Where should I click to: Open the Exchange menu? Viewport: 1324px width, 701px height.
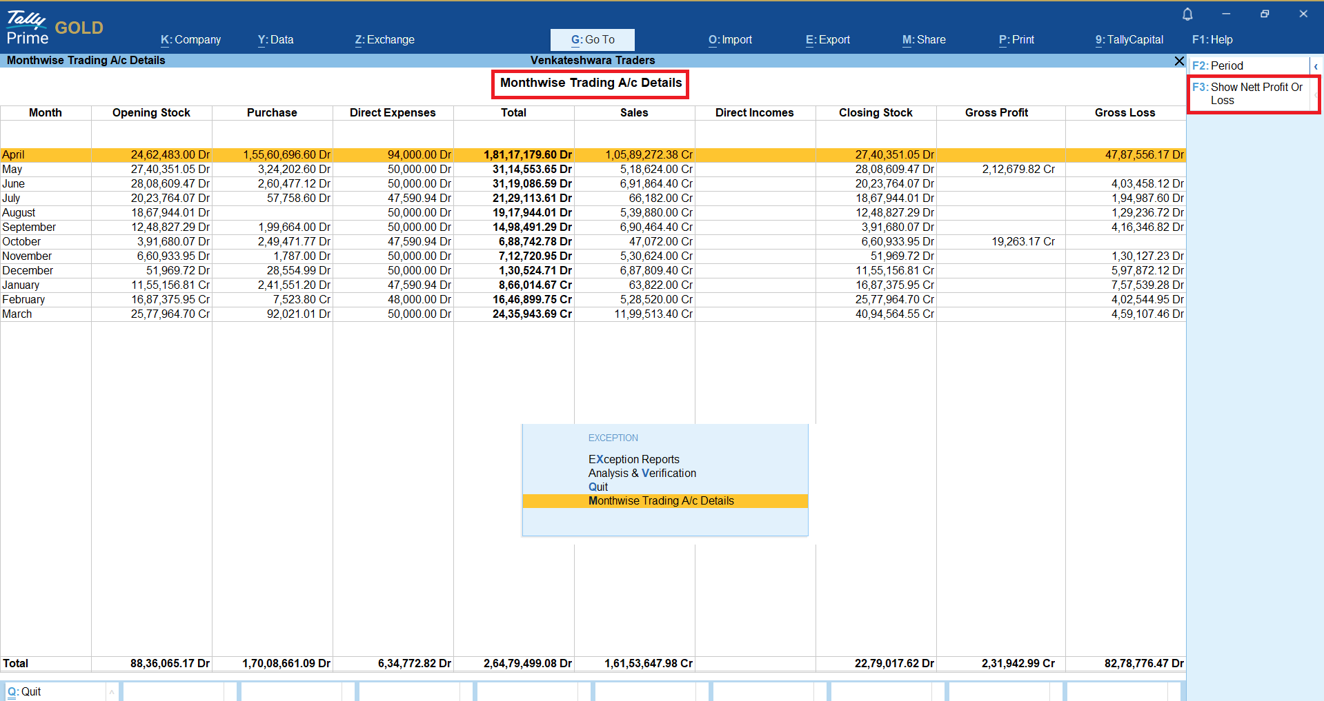pyautogui.click(x=384, y=40)
